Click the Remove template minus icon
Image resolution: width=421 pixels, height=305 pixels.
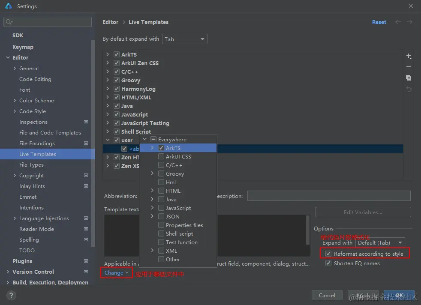[x=409, y=67]
